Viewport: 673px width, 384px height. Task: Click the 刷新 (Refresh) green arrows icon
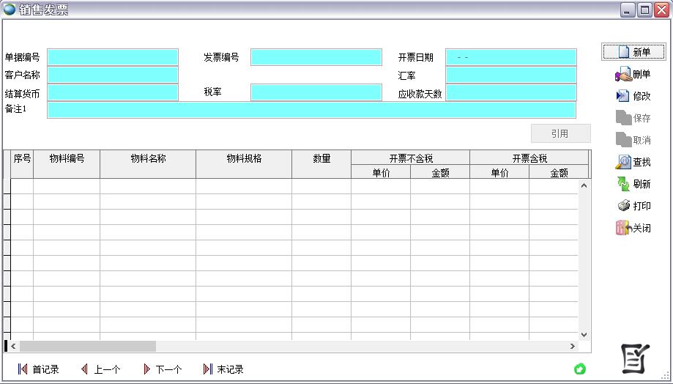(x=623, y=184)
